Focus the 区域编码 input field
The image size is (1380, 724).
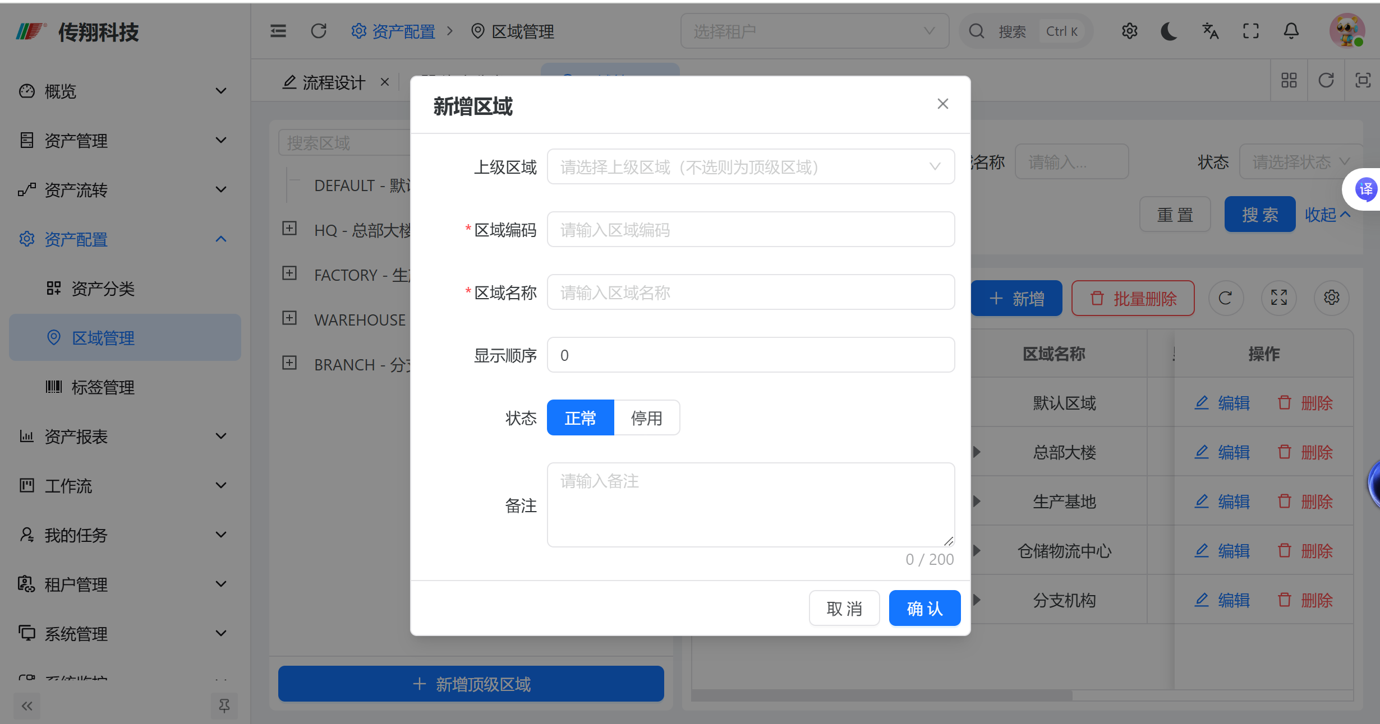point(751,230)
